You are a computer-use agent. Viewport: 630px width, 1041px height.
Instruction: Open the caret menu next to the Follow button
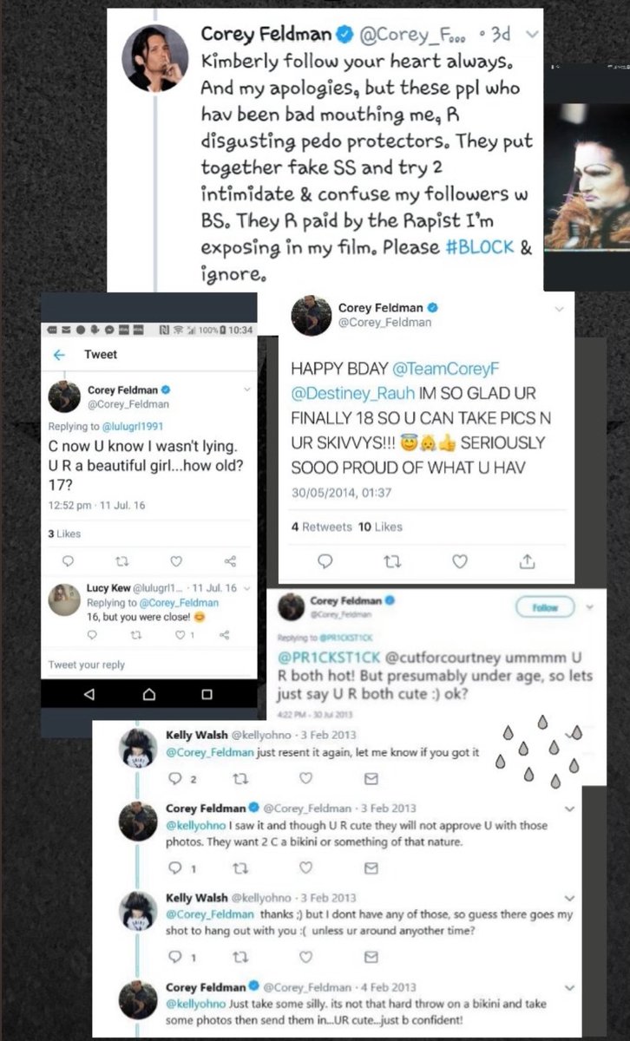pos(590,607)
